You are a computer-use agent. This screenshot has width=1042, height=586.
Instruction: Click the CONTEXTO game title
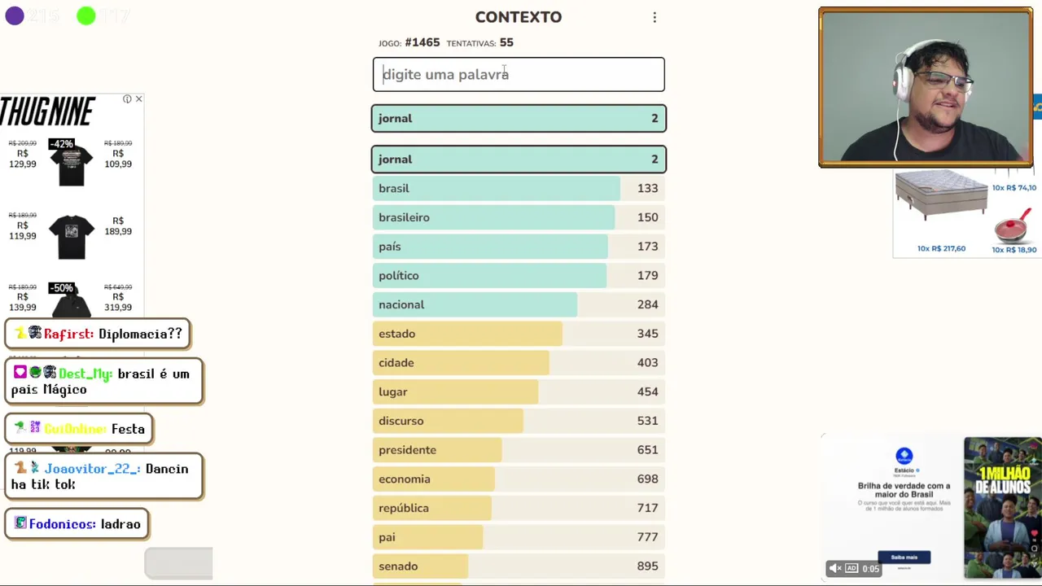pyautogui.click(x=519, y=17)
